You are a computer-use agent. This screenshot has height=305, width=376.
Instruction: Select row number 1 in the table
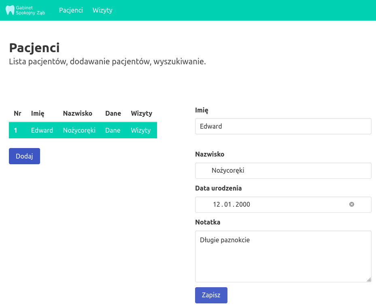click(15, 130)
